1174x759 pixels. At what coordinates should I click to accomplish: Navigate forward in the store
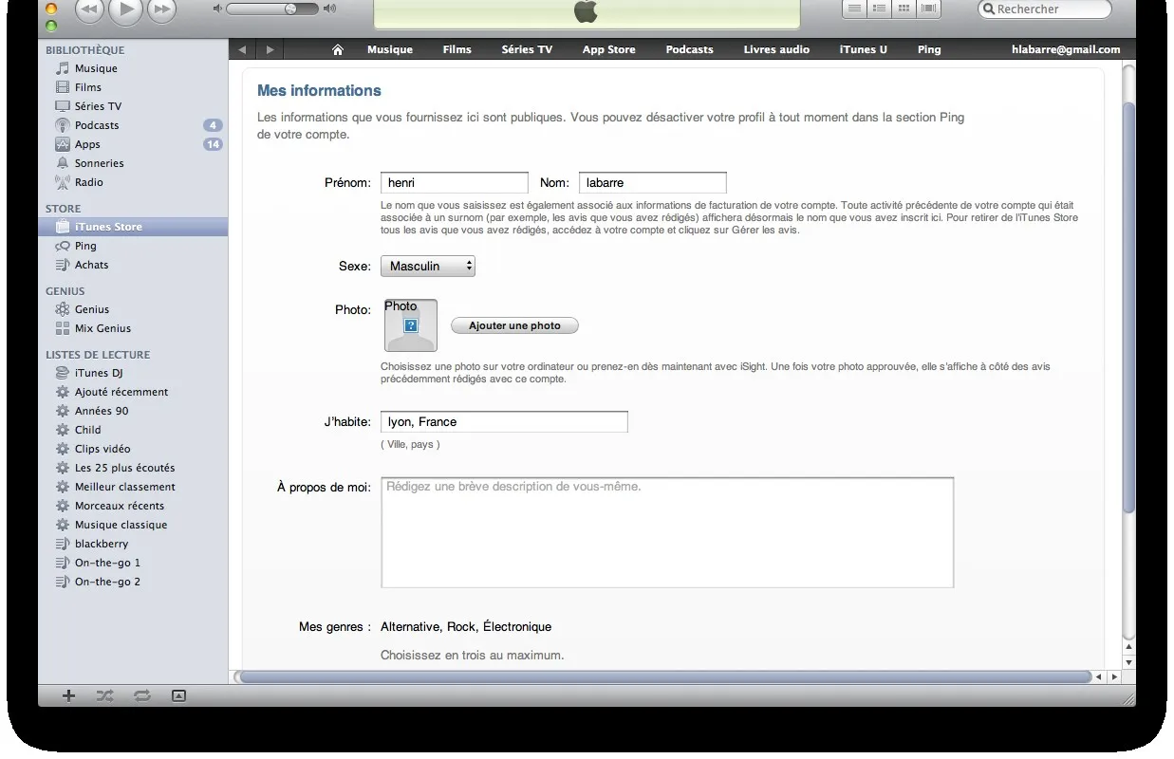point(270,49)
